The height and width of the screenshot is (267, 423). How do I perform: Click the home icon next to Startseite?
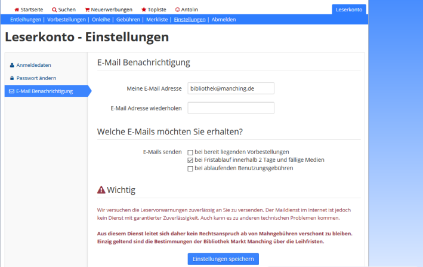click(17, 10)
